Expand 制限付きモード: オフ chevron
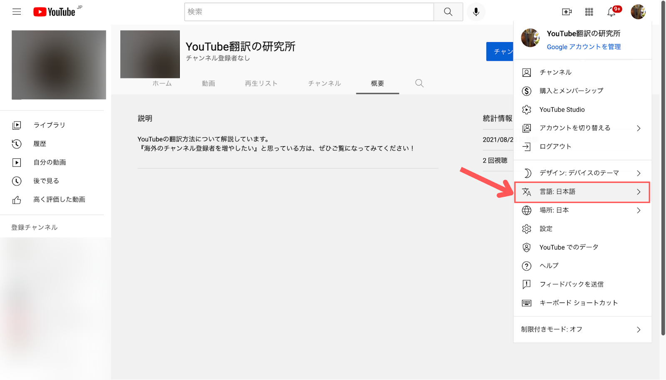The image size is (666, 380). point(639,330)
